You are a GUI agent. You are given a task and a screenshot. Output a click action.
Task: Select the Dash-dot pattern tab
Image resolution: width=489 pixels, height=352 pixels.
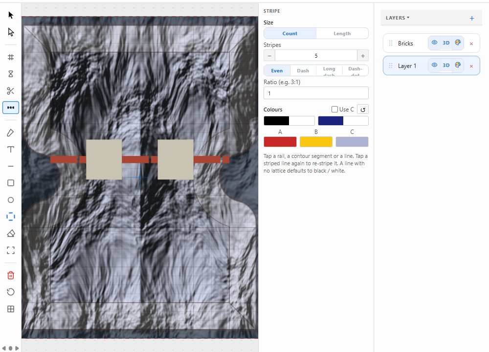pyautogui.click(x=355, y=70)
